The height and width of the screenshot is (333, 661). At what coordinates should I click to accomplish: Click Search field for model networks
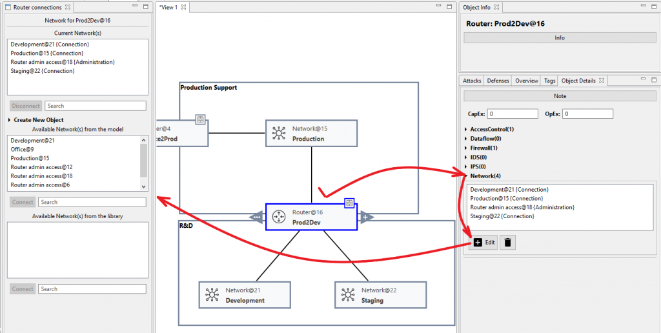tap(92, 202)
